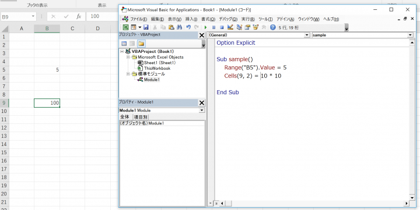Click the Reset (stop) toolbar icon
The height and width of the screenshot is (210, 420).
point(222,27)
